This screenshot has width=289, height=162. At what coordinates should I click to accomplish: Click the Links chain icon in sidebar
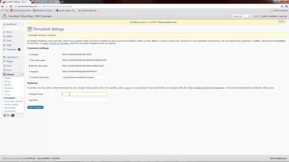click(5, 40)
